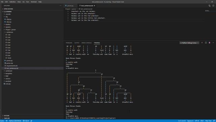Kill the terminal with trash icon
216x122 pixels.
pyautogui.click(x=210, y=43)
